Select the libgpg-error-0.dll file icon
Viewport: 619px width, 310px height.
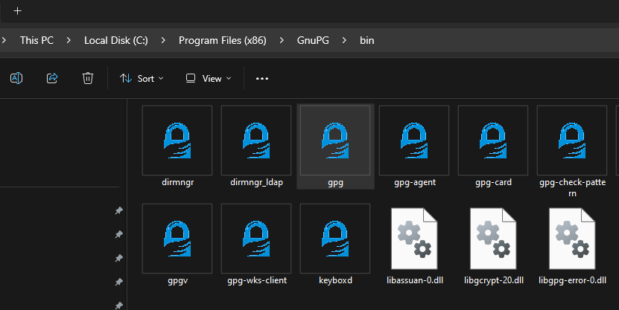click(x=572, y=239)
